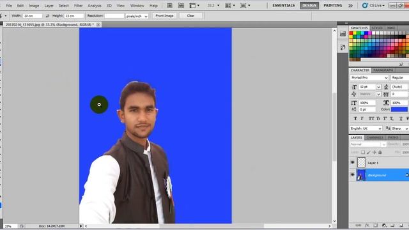Toggle Subscript in Character panel
The height and width of the screenshot is (230, 409).
[392, 119]
